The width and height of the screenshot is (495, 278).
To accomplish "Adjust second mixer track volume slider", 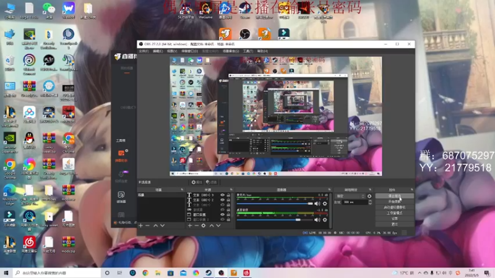I will tap(275, 220).
